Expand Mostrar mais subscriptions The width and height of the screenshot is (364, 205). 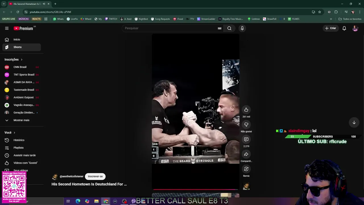21,120
